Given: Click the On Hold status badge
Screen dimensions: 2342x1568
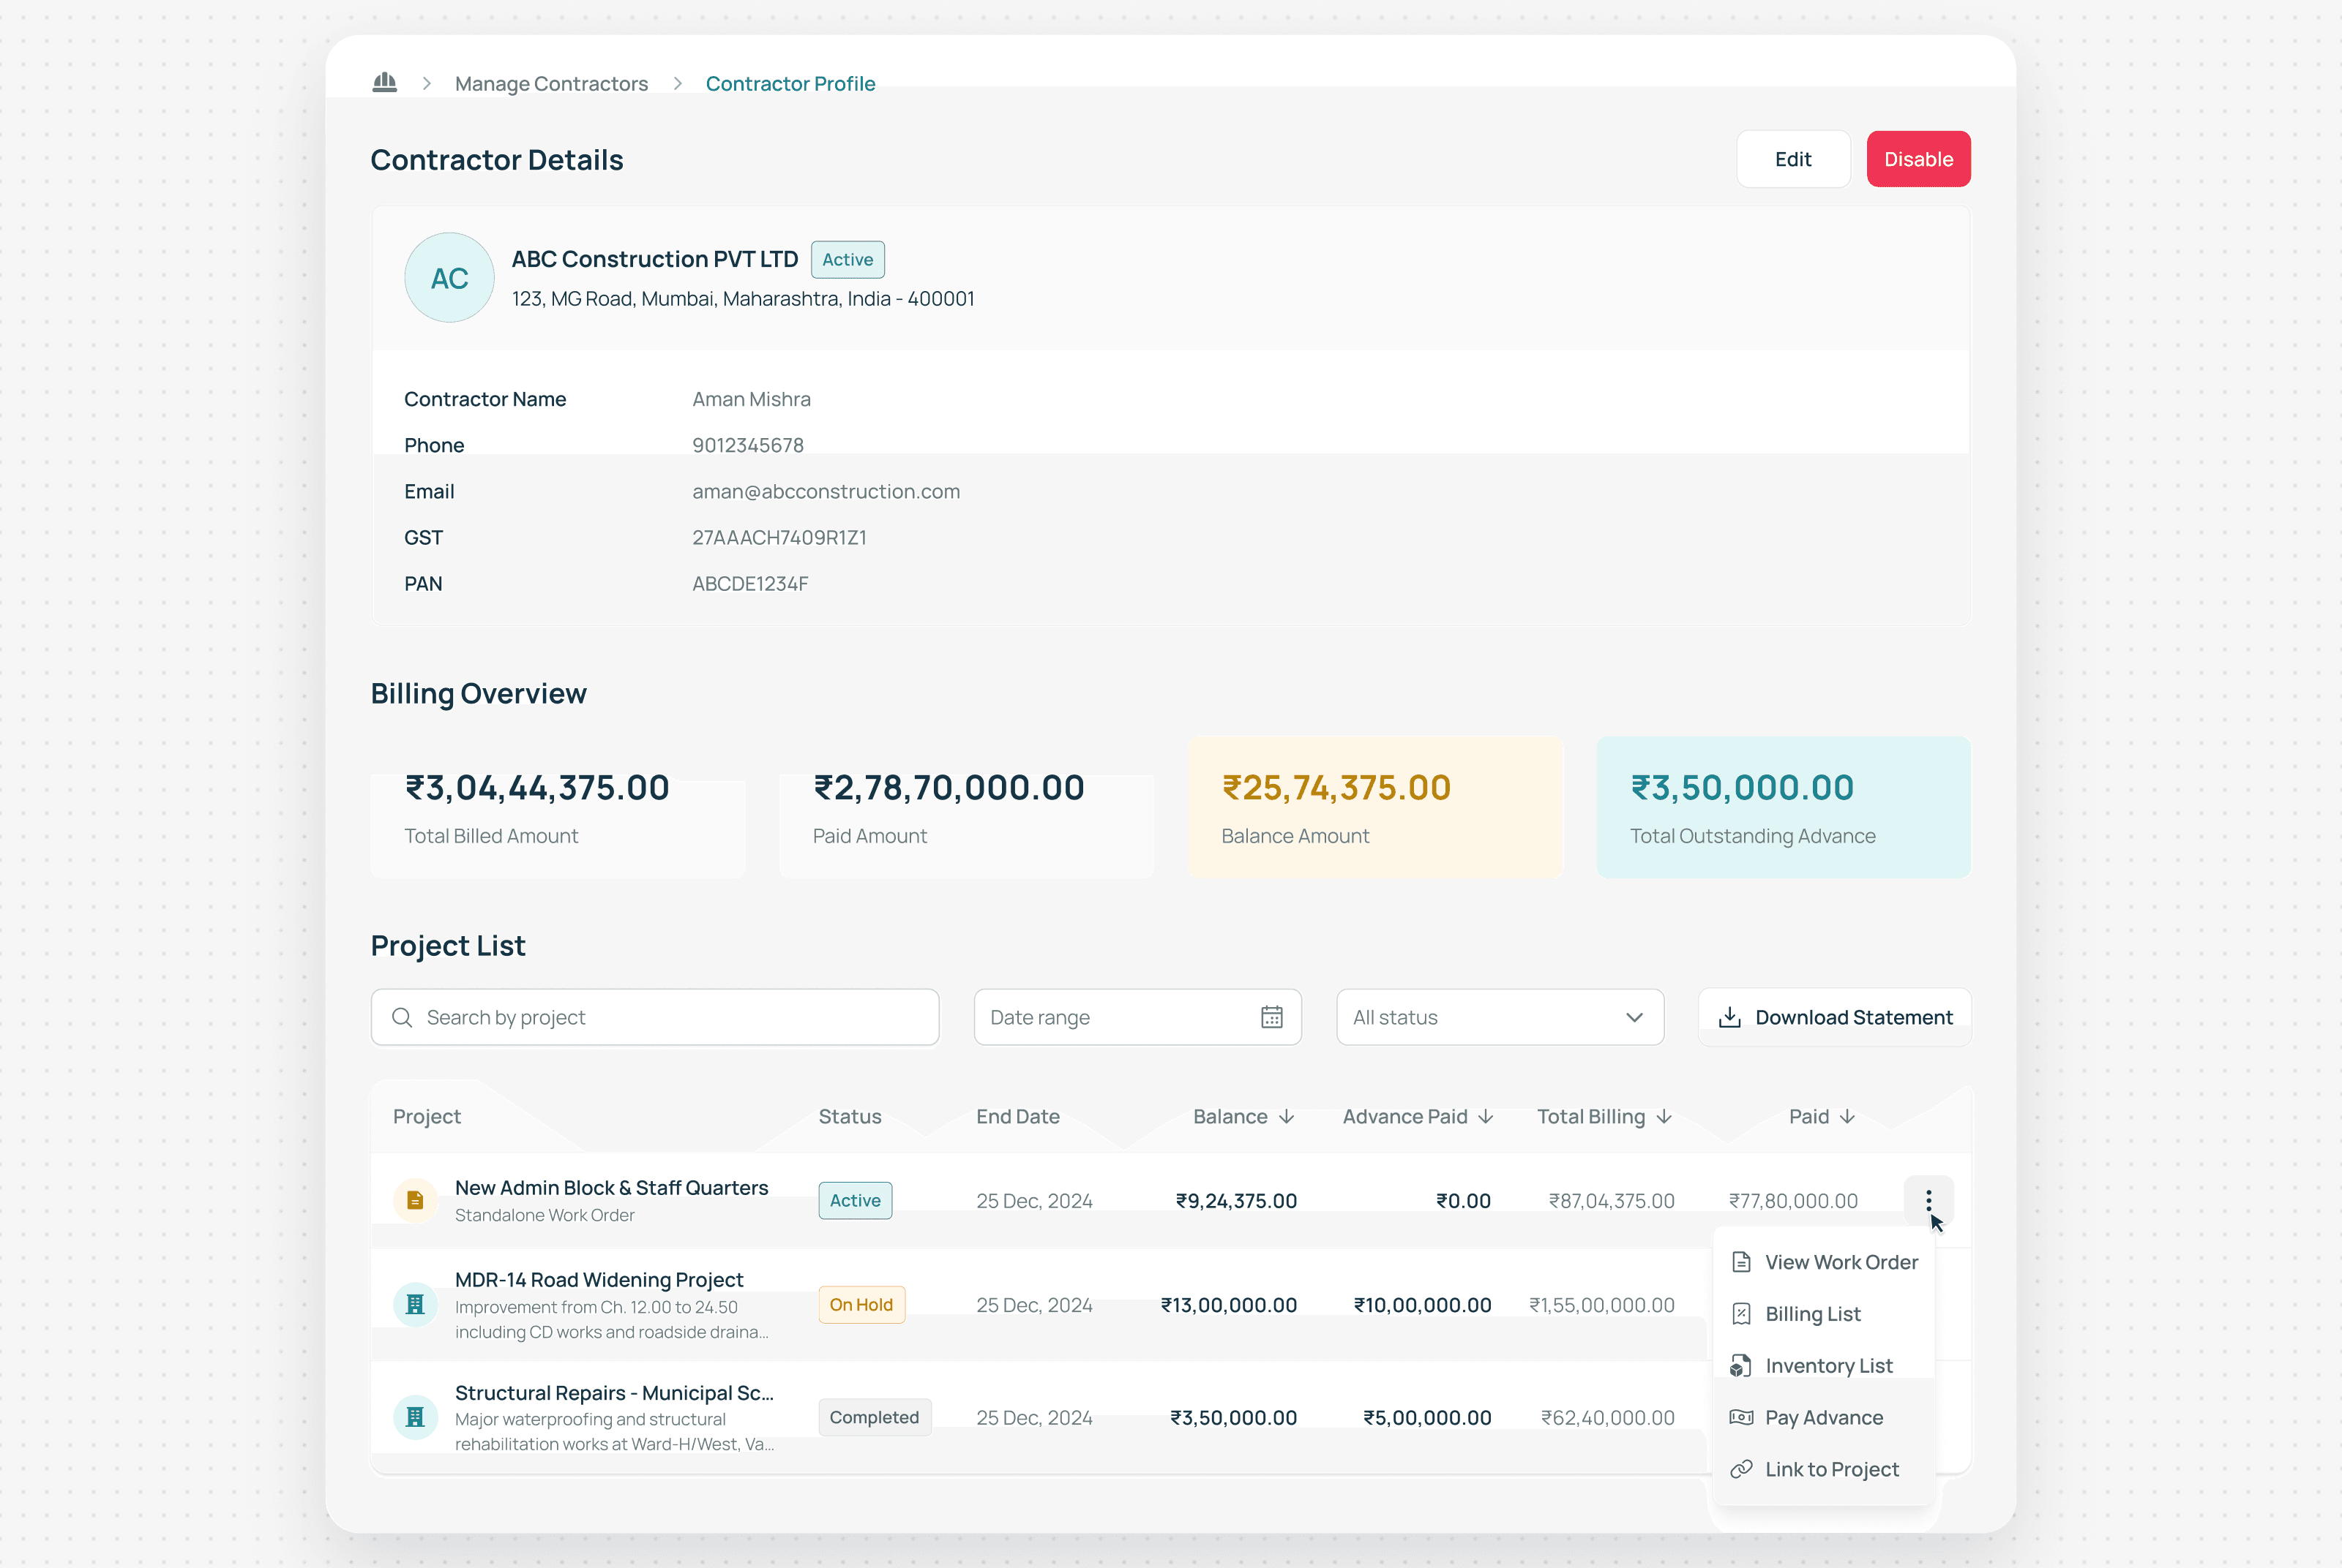Looking at the screenshot, I should [x=861, y=1304].
